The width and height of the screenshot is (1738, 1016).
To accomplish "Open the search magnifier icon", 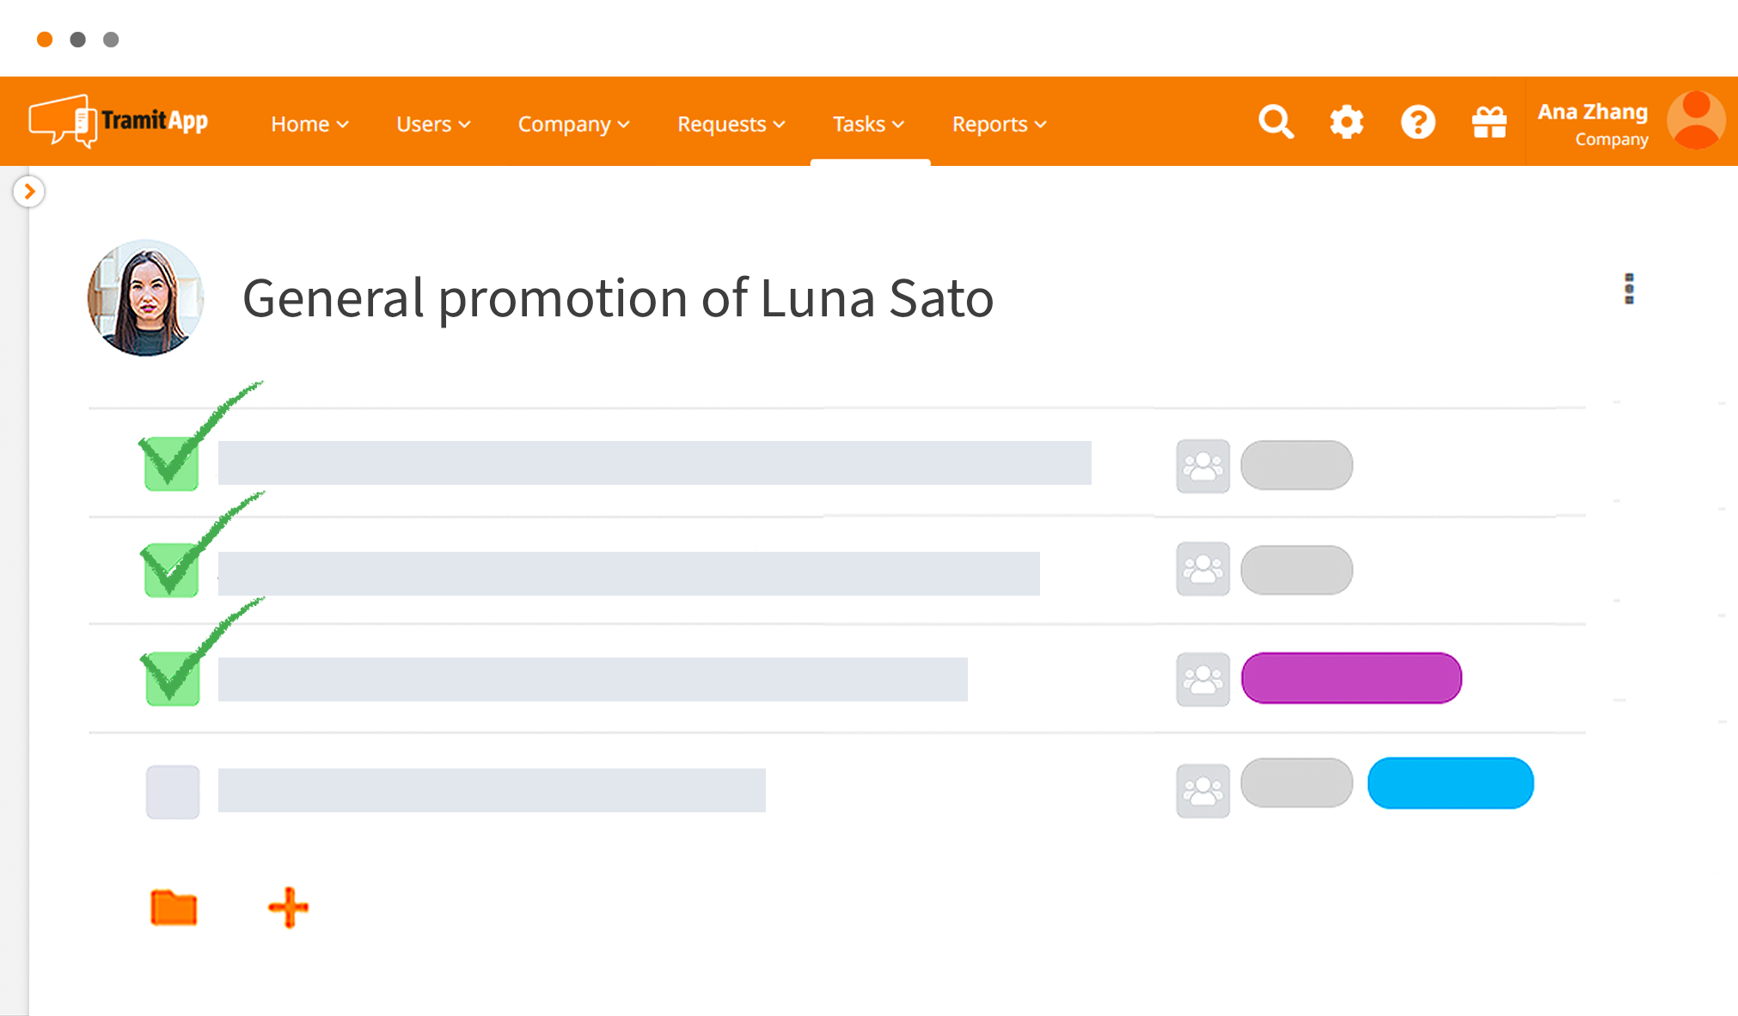I will point(1276,122).
